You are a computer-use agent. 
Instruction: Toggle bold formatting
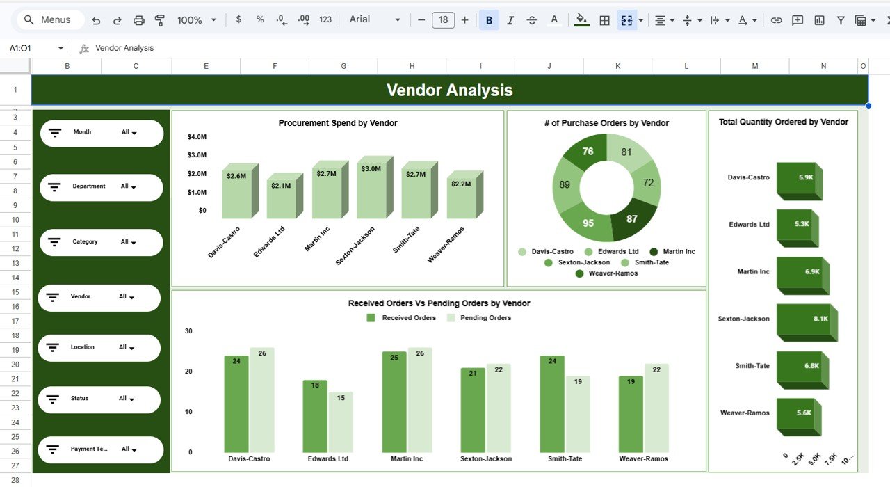coord(489,19)
